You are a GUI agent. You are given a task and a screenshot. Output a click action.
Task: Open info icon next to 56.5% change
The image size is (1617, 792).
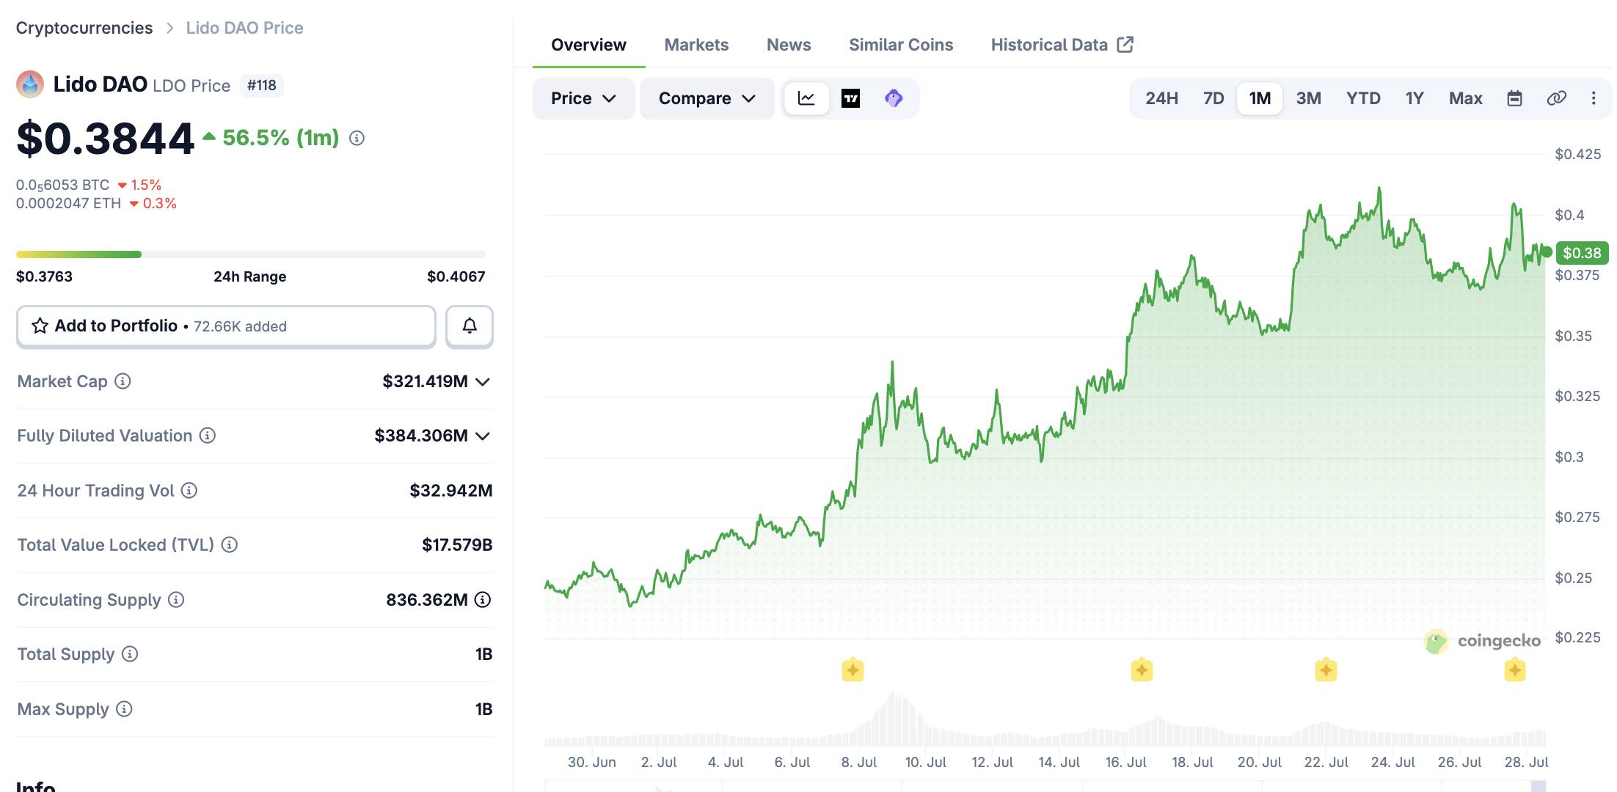[x=357, y=138]
